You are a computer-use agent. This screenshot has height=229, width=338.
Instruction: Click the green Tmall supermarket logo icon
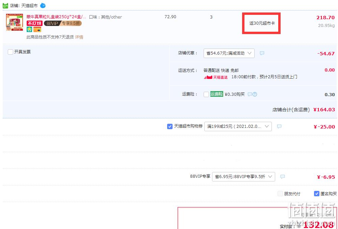pos(5,6)
